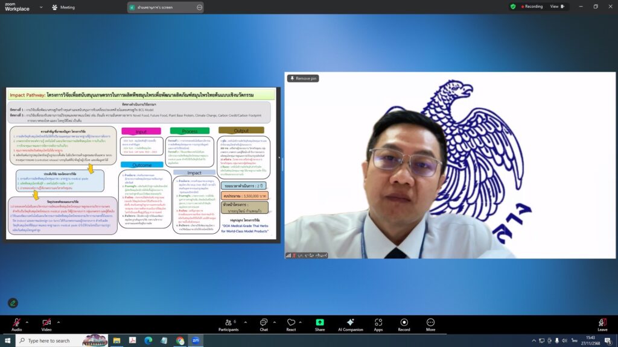
Task: Click Remove pin on the video
Action: coord(303,78)
